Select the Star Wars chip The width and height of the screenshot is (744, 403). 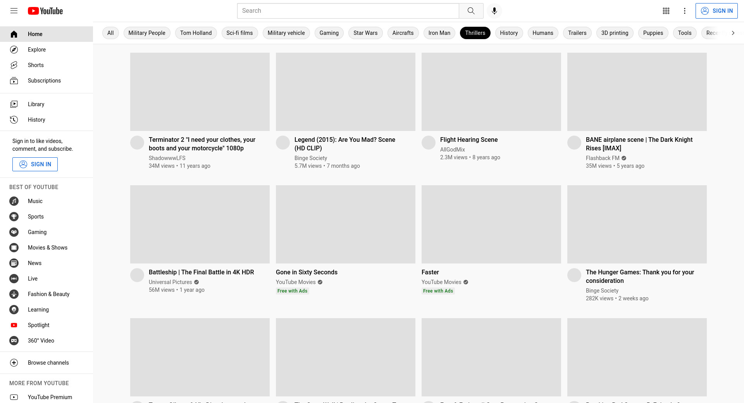point(365,33)
